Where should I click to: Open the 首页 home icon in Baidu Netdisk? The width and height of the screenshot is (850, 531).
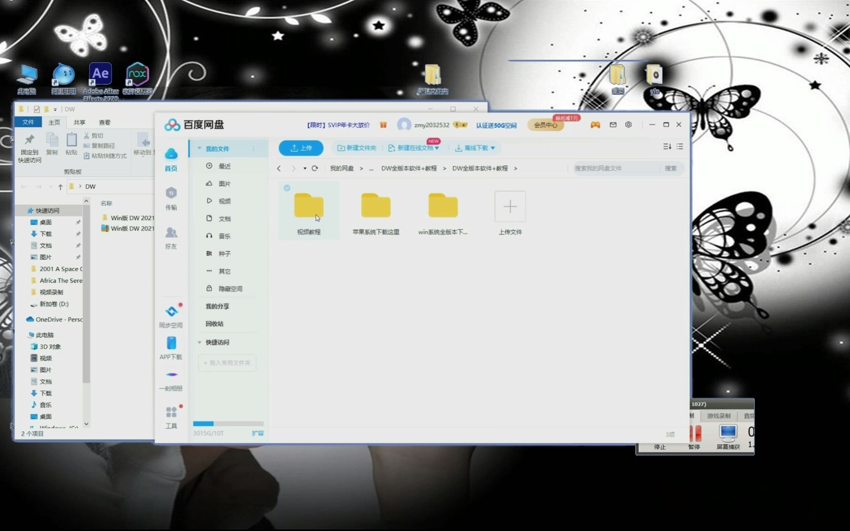pyautogui.click(x=171, y=159)
